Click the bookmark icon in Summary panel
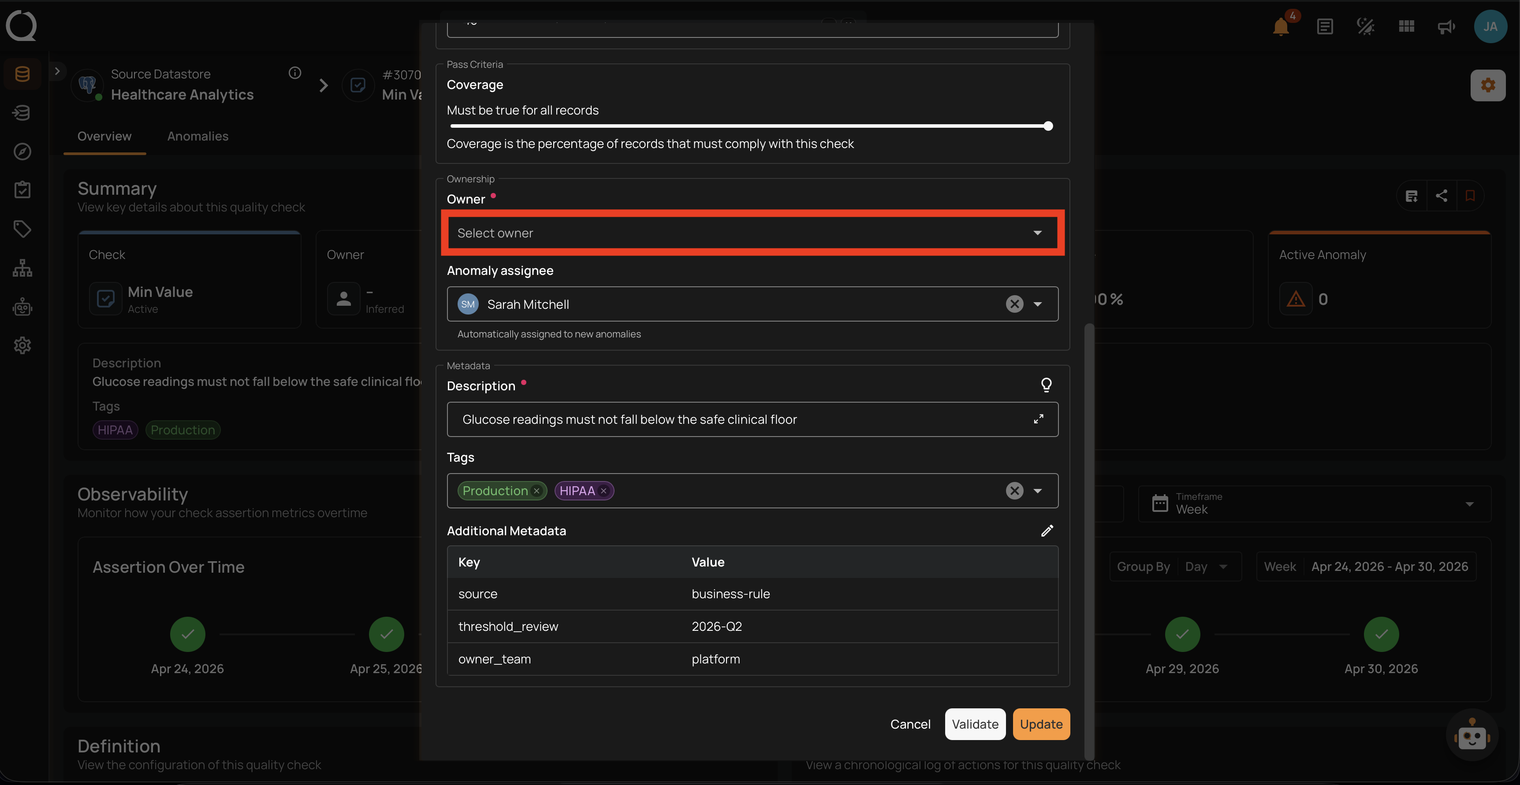 point(1470,196)
